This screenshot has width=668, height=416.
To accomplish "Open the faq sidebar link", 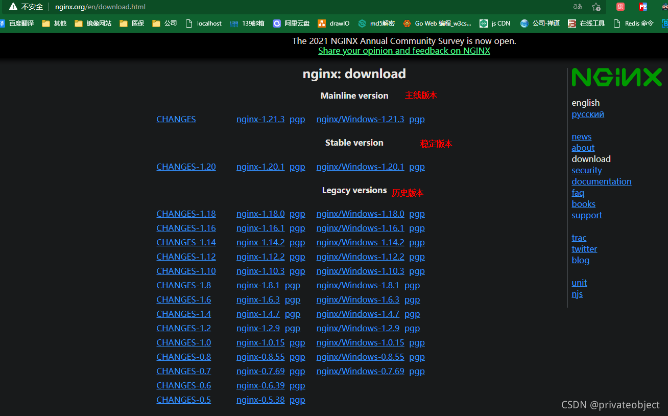I will click(x=578, y=193).
